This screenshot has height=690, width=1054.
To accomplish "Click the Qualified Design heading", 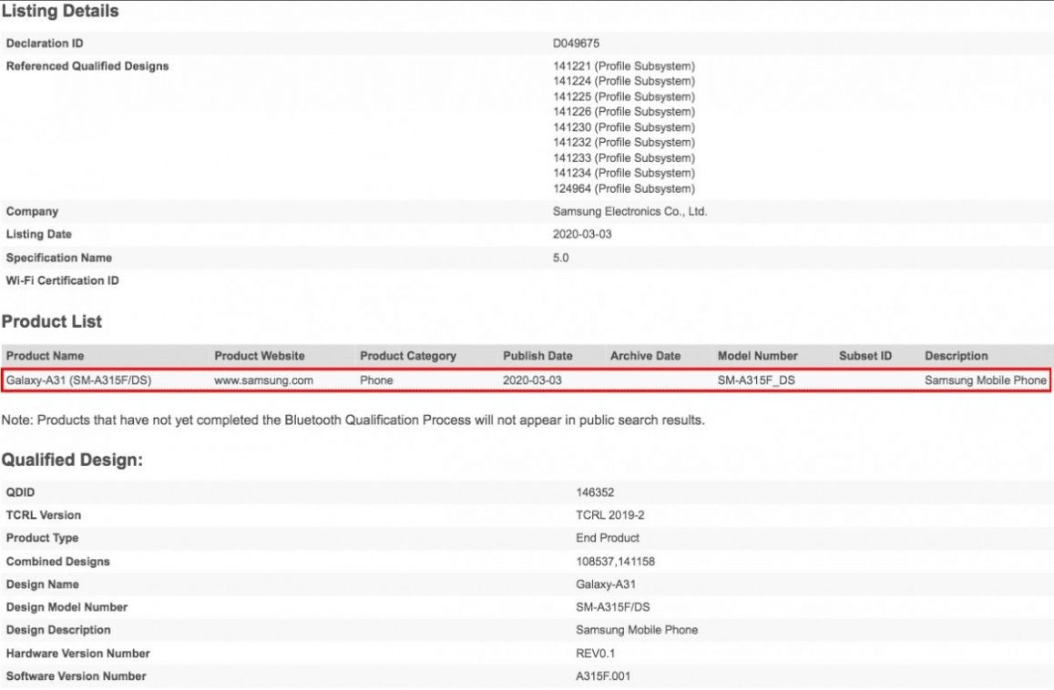I will click(x=72, y=460).
